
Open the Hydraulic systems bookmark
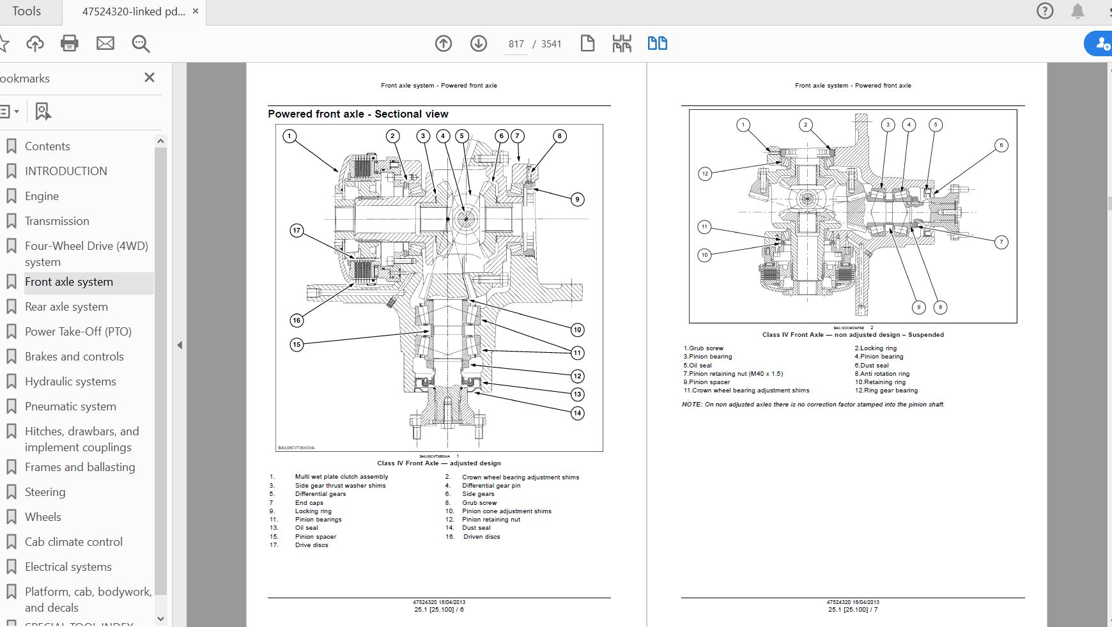(70, 382)
